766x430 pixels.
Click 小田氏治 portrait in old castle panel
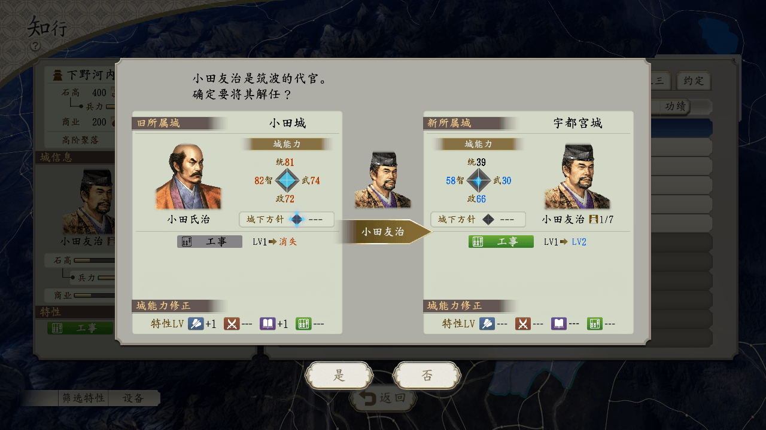point(189,177)
